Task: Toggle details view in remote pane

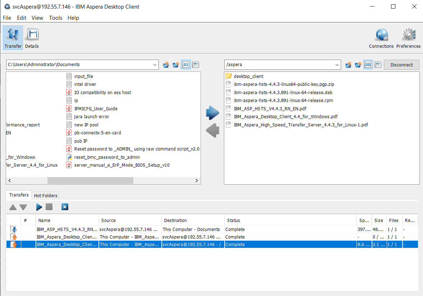Action: click(x=378, y=65)
